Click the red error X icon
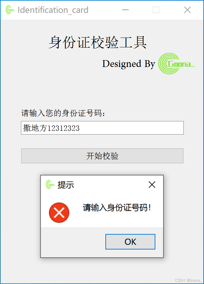This screenshot has width=204, height=284. coord(59,212)
